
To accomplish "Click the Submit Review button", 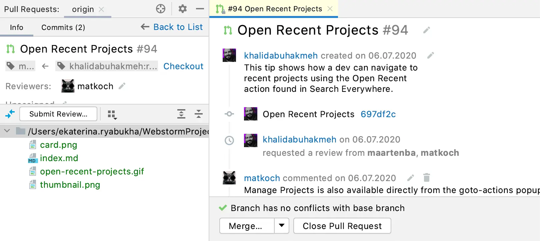I will click(58, 114).
